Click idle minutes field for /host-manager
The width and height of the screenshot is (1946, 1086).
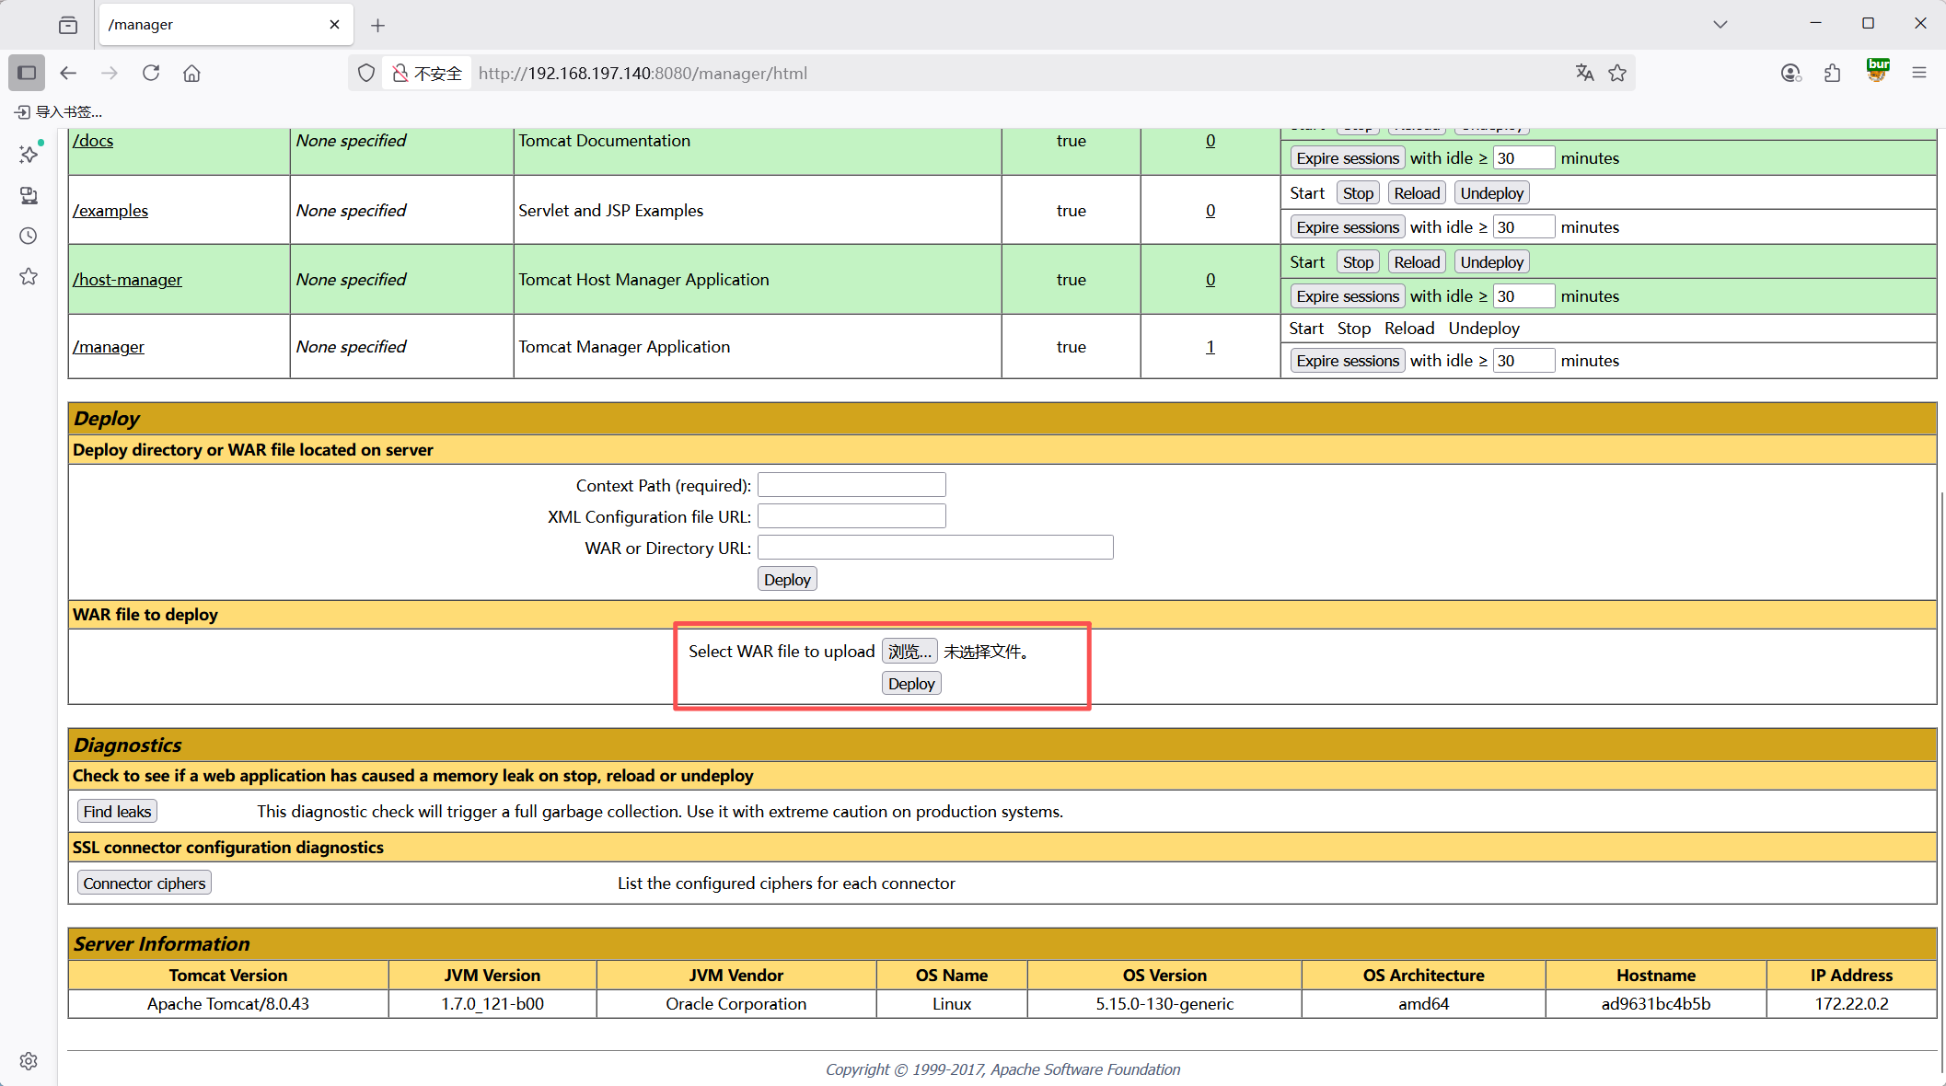1523,296
